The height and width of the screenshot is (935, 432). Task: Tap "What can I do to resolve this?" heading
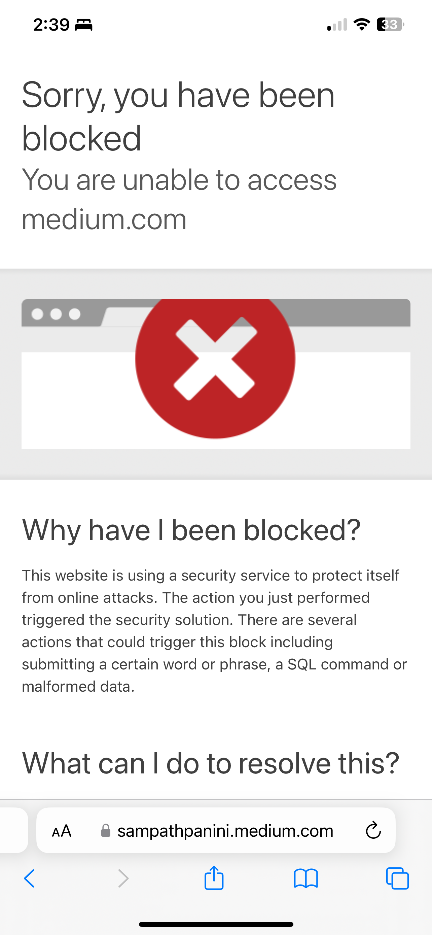(210, 763)
